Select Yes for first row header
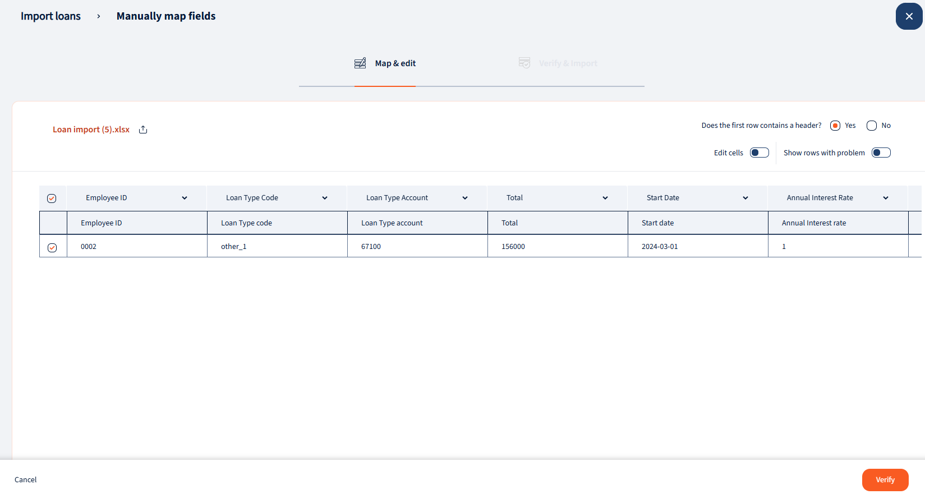The image size is (925, 494). [x=835, y=126]
